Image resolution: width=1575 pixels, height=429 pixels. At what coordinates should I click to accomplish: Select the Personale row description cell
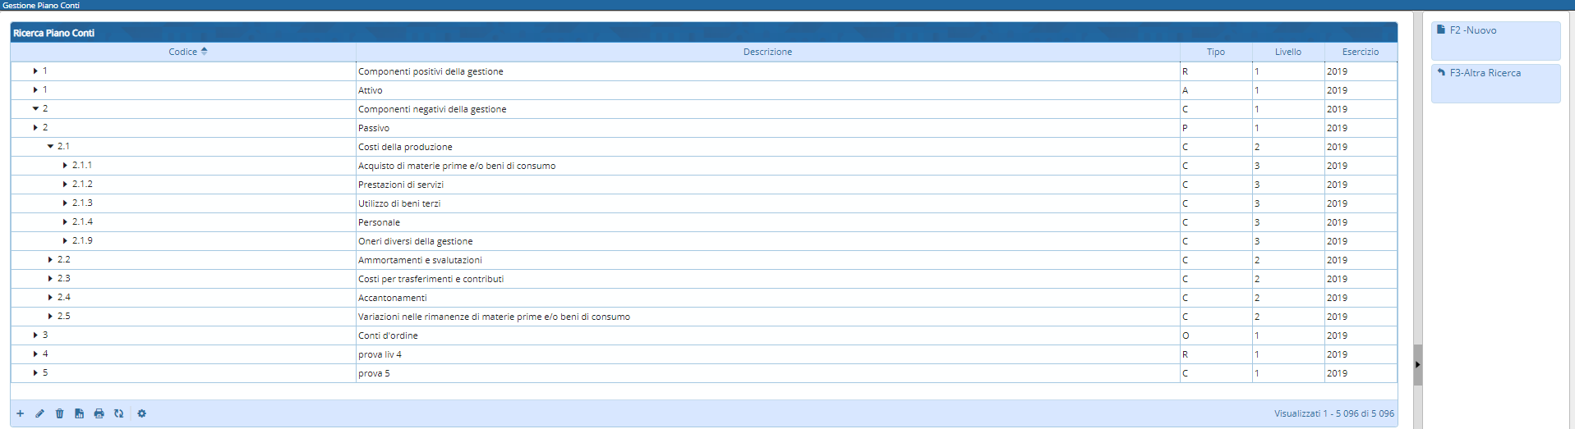pos(379,222)
